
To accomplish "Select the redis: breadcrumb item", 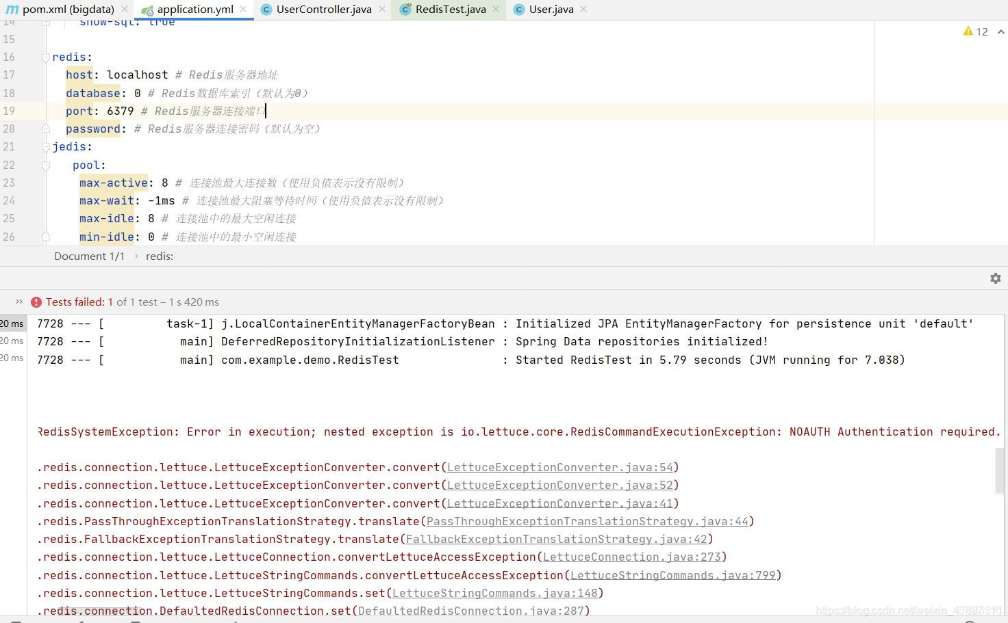I will [160, 256].
